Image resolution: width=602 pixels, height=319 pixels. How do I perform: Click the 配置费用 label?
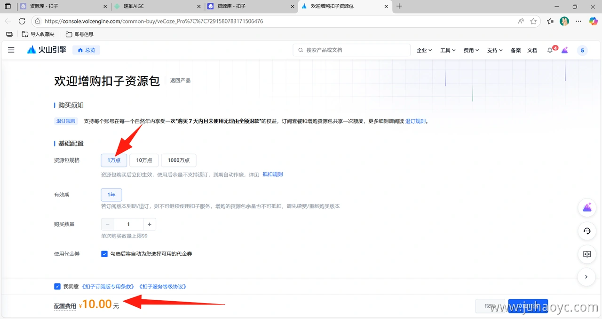pos(65,306)
